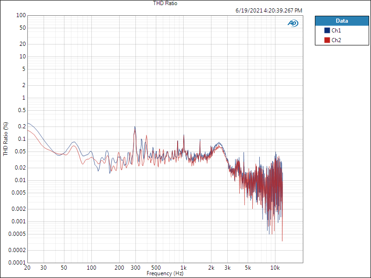Click the red Ch2 color swatch

[x=327, y=40]
